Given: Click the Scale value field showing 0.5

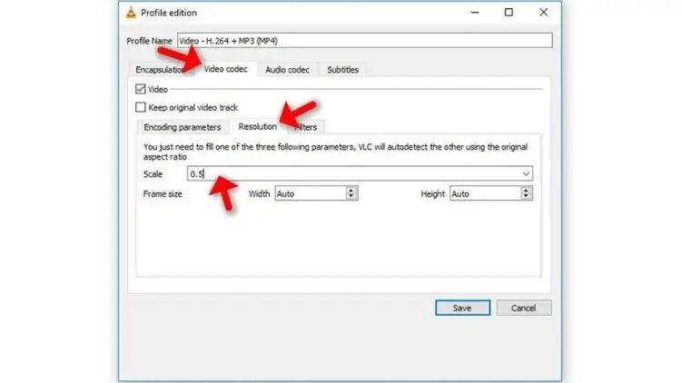Looking at the screenshot, I should tap(354, 173).
